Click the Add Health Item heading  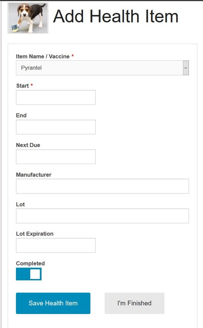coord(116,16)
